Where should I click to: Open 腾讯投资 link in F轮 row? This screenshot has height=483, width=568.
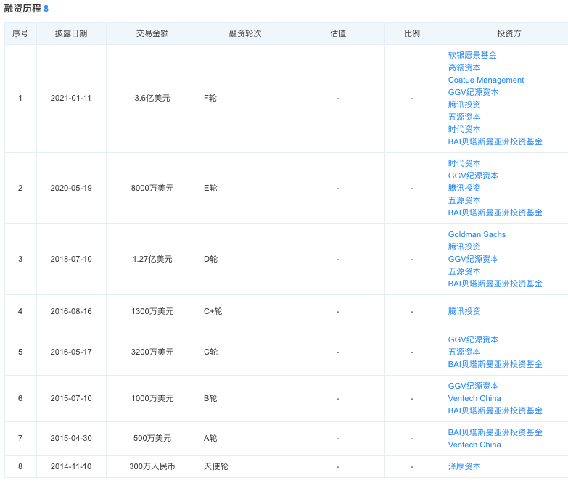tap(464, 104)
